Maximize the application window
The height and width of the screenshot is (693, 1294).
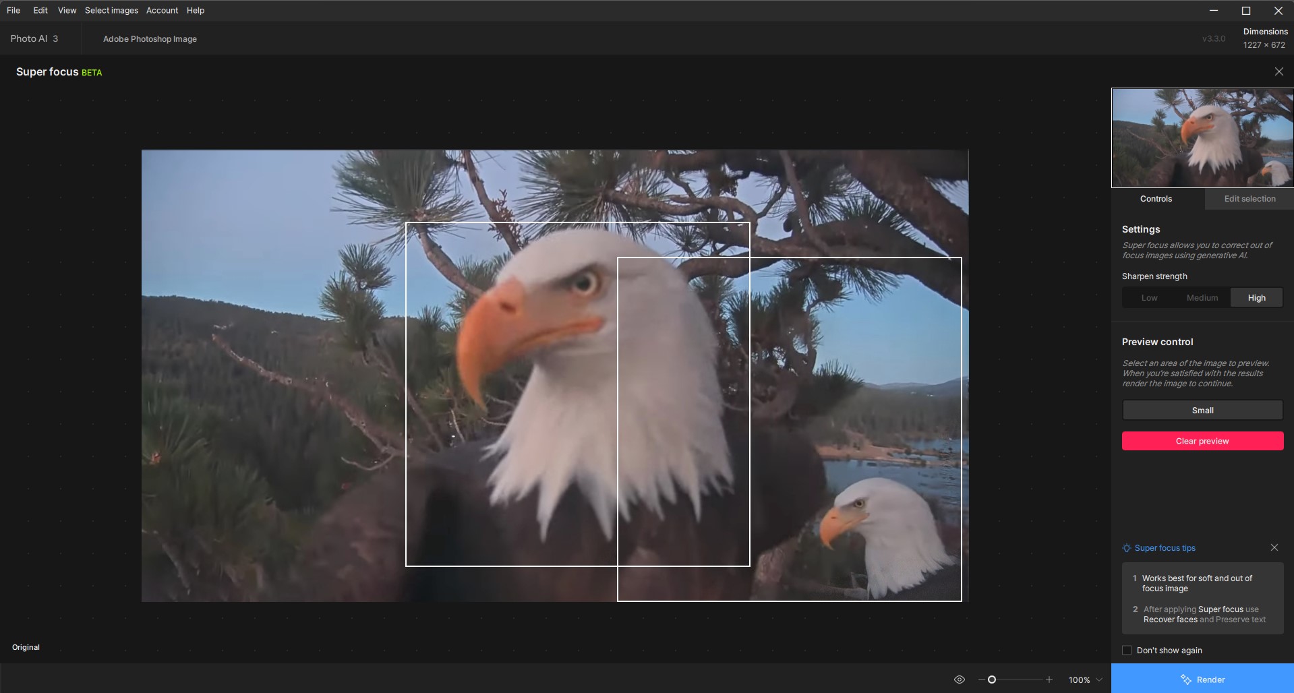(1245, 11)
